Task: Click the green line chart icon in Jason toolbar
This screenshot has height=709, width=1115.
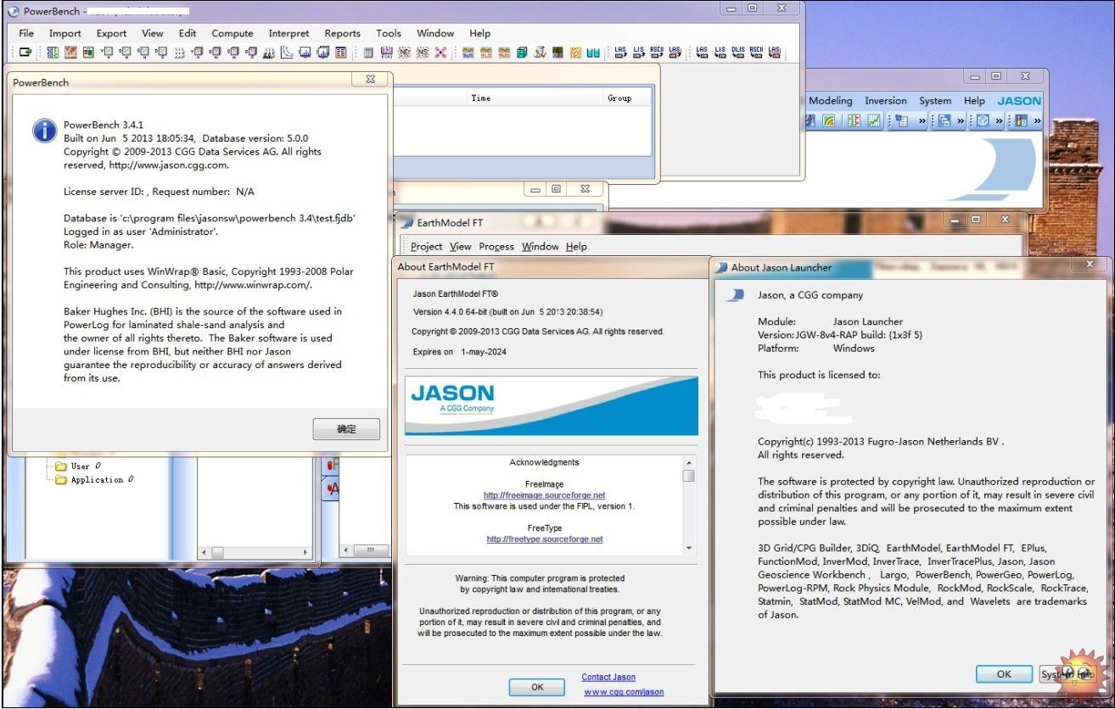Action: (x=873, y=121)
